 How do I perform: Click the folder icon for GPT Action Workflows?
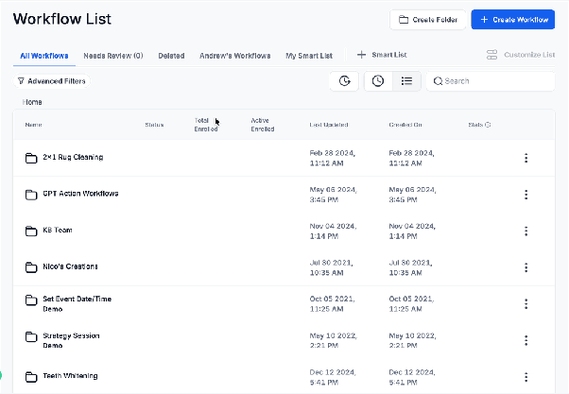(31, 195)
